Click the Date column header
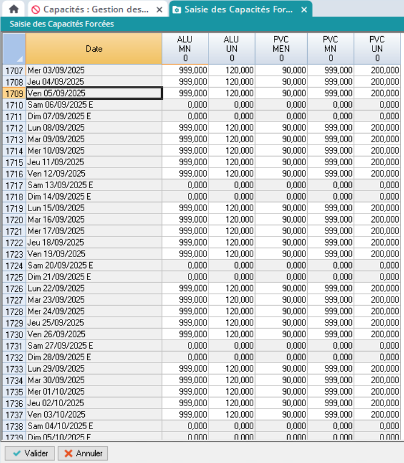The width and height of the screenshot is (404, 463). 94,49
